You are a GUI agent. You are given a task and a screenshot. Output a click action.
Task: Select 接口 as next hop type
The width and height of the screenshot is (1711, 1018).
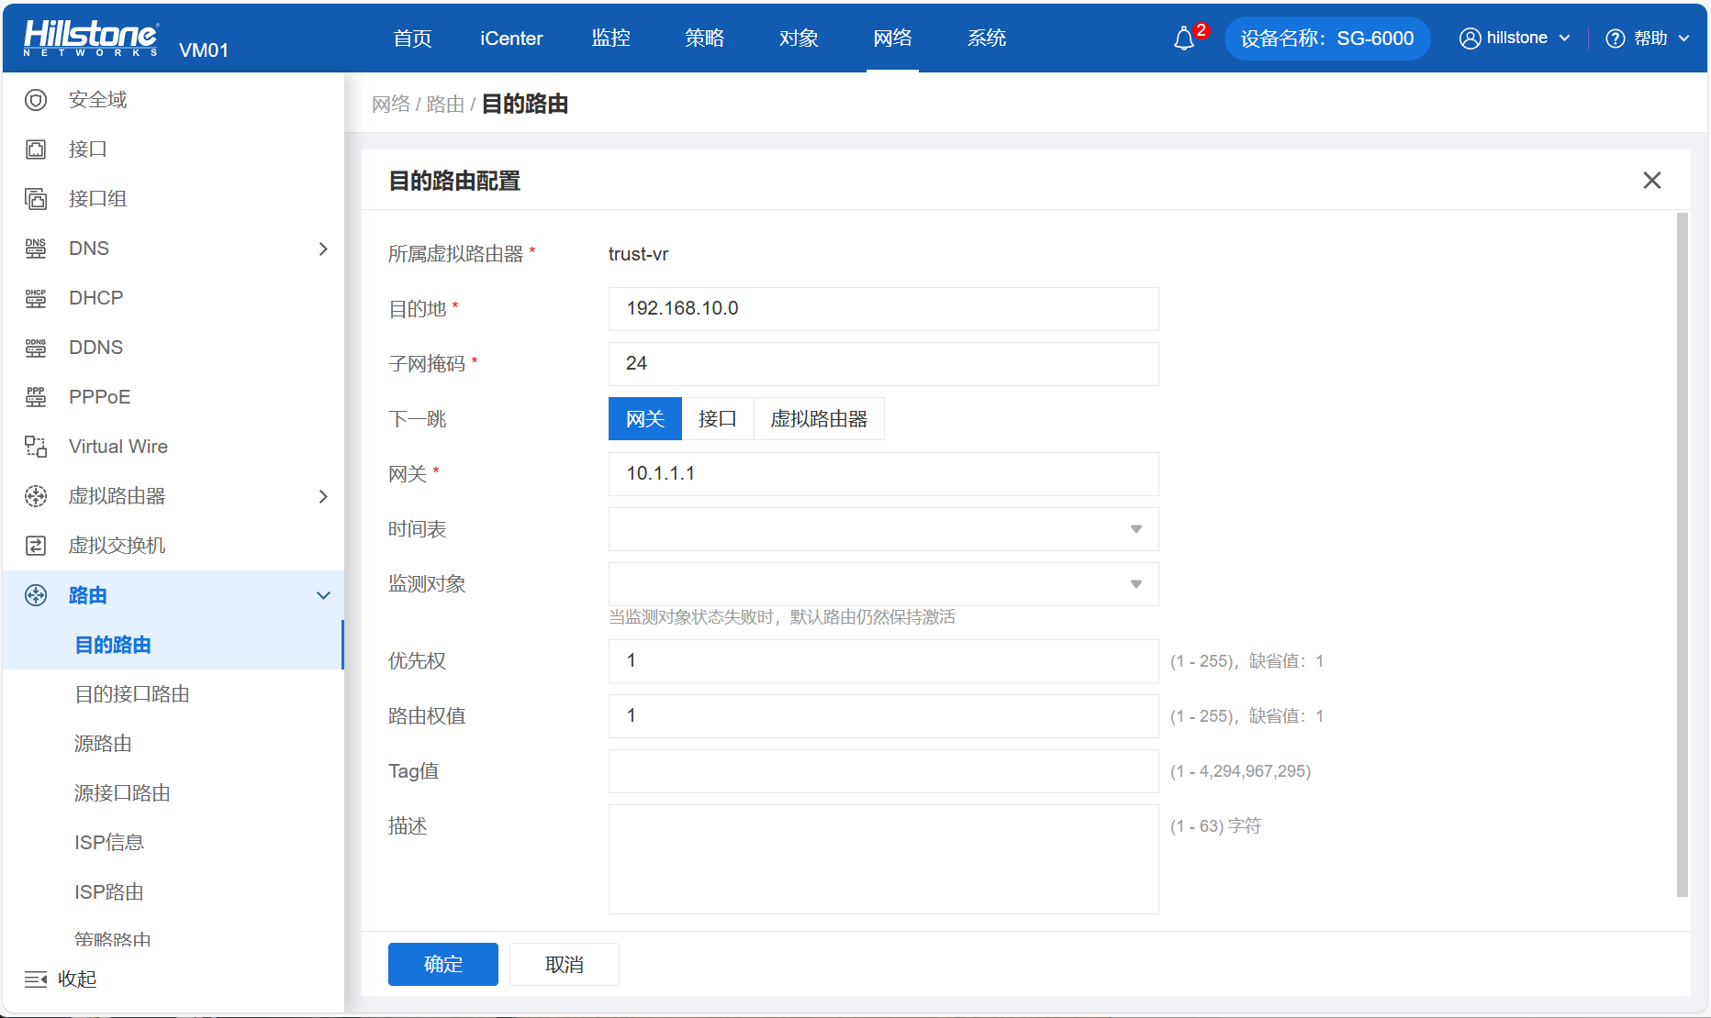pyautogui.click(x=718, y=419)
